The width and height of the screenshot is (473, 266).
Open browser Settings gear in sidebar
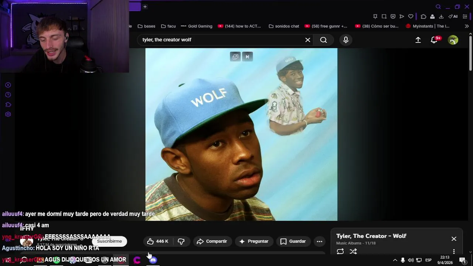pyautogui.click(x=8, y=114)
